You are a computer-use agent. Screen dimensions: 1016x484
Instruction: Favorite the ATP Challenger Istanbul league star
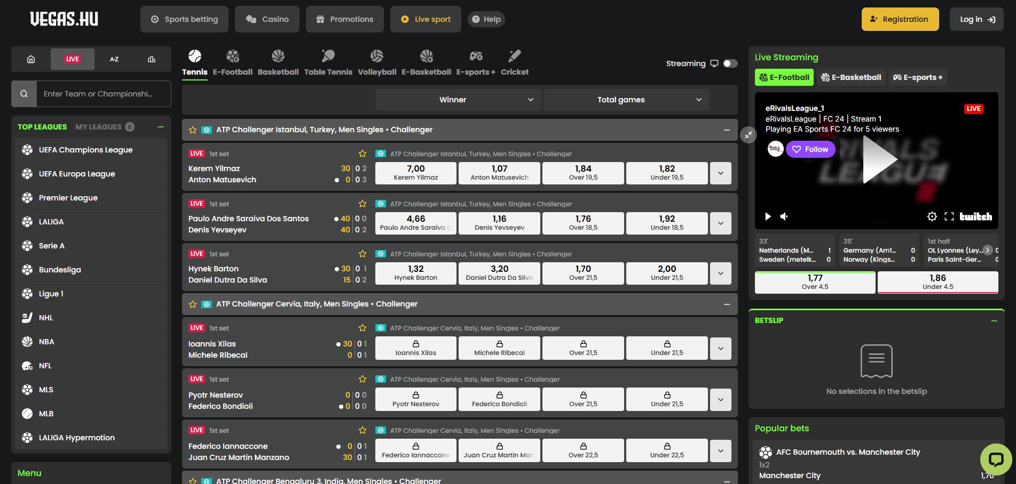[x=193, y=130]
